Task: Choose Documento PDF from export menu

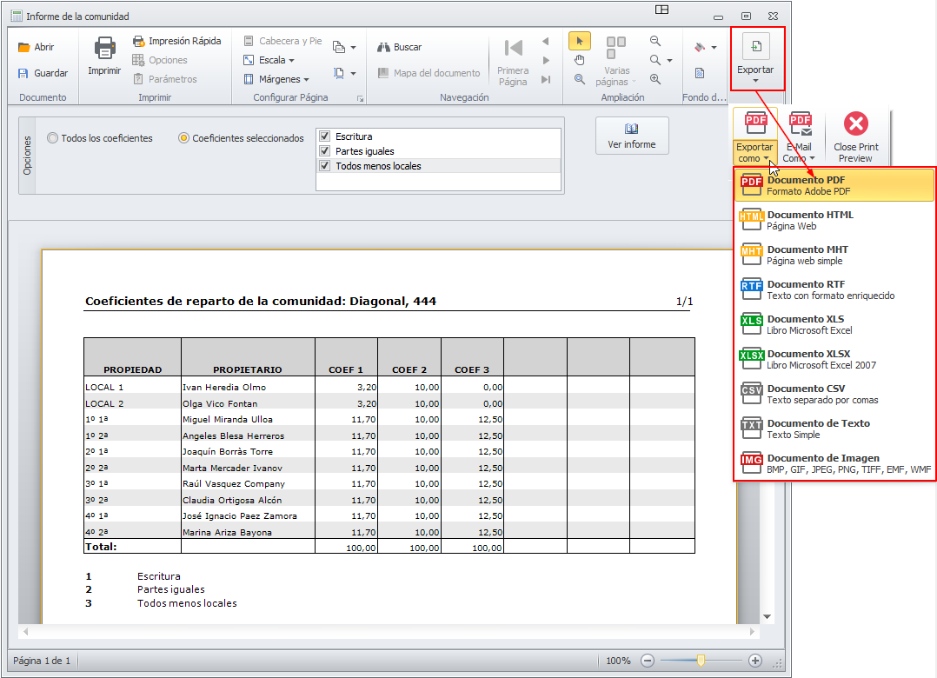Action: (x=833, y=185)
